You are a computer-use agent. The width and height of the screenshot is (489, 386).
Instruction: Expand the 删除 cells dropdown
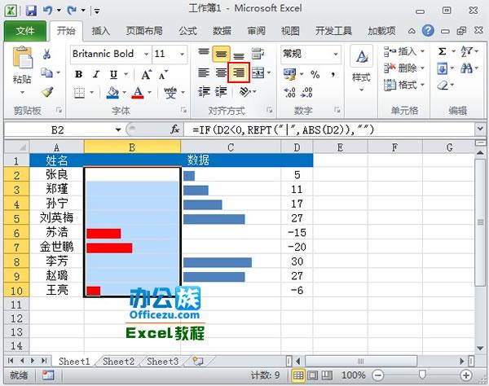click(x=422, y=68)
